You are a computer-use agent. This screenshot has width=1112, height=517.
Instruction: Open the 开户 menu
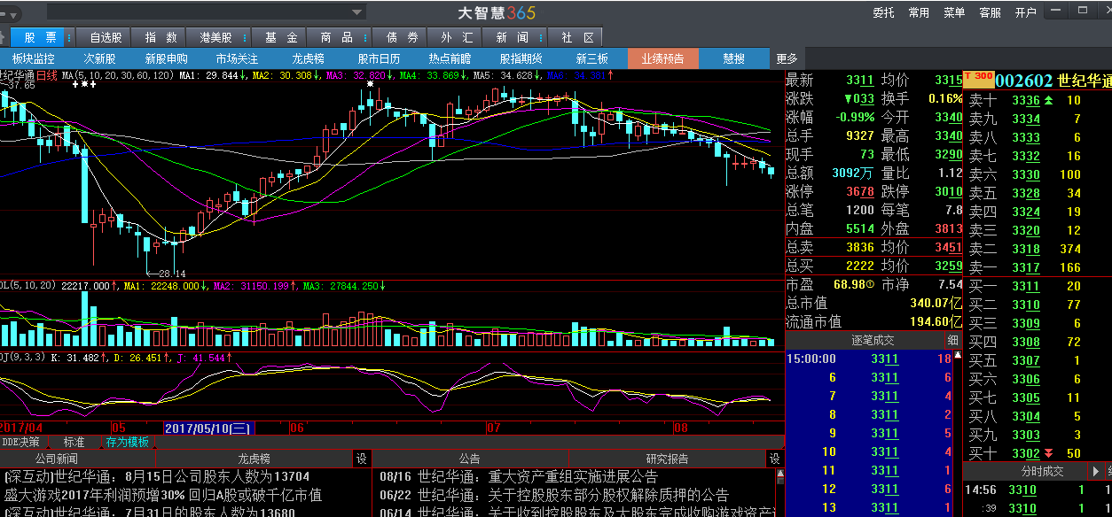tap(1025, 12)
